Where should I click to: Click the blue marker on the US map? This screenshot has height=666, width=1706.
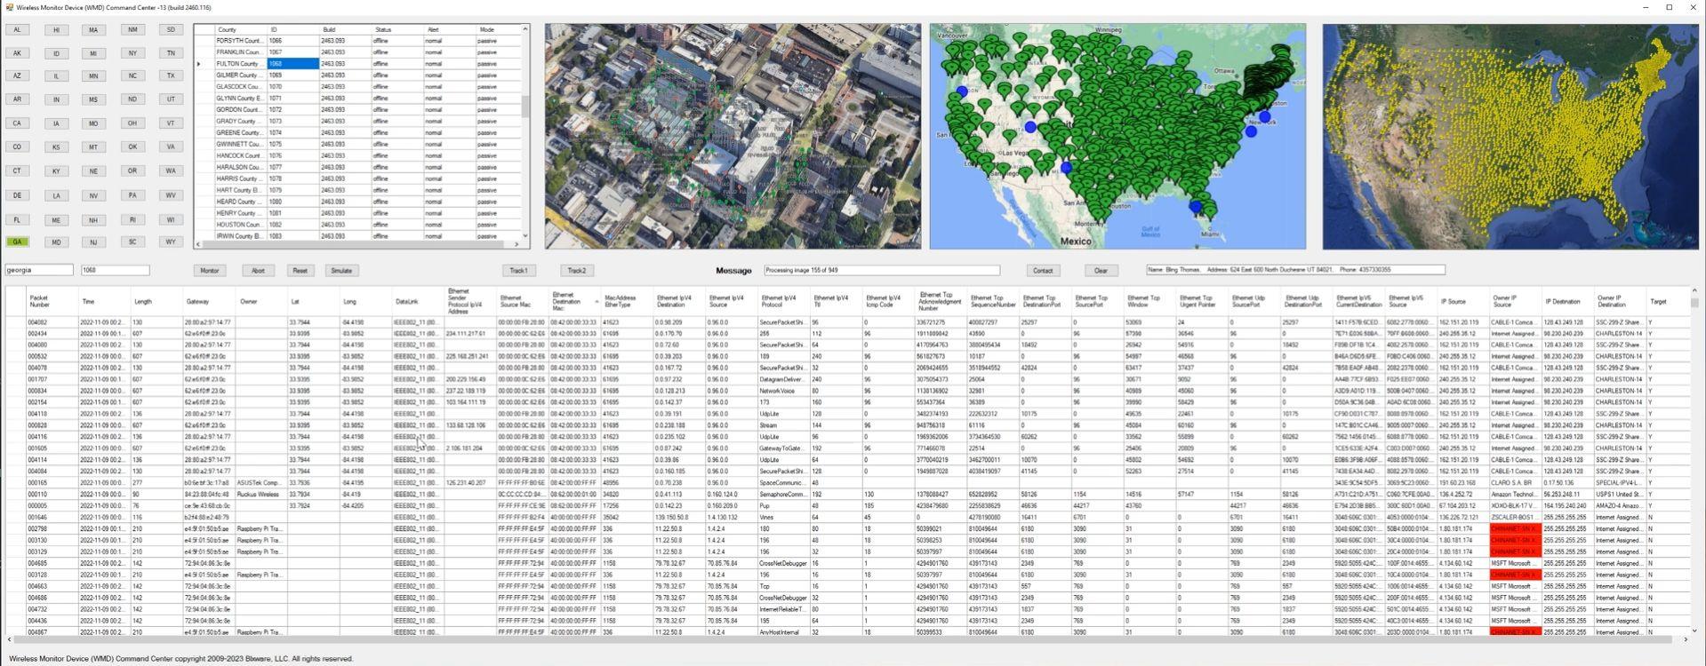click(x=1030, y=127)
